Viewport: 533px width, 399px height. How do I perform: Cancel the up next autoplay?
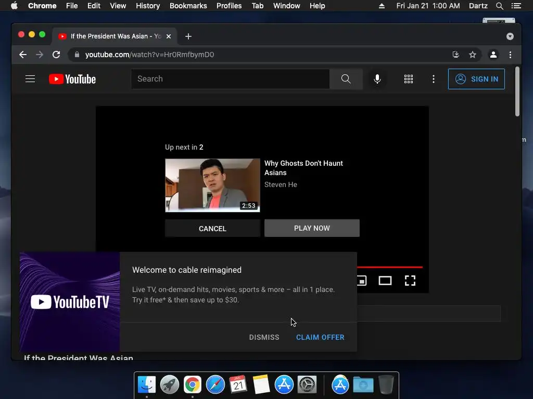212,229
